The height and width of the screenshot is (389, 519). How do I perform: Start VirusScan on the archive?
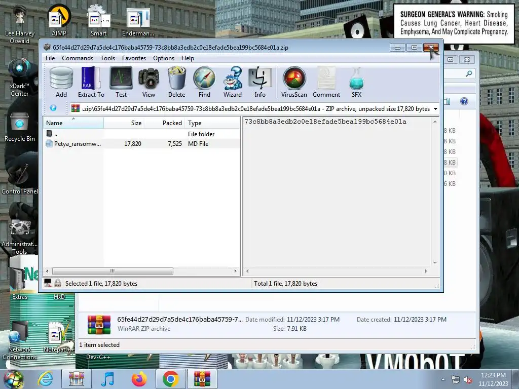tap(294, 82)
